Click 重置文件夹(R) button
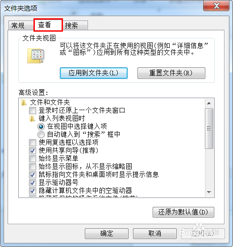The height and width of the screenshot is (247, 233). tap(171, 73)
